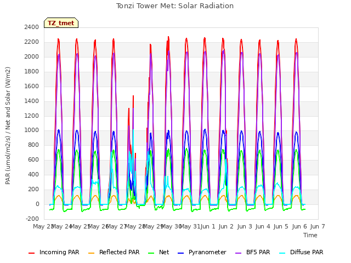The width and height of the screenshot is (351, 263).
Task: Select the Incoming PAR legend label
Action: click(59, 252)
